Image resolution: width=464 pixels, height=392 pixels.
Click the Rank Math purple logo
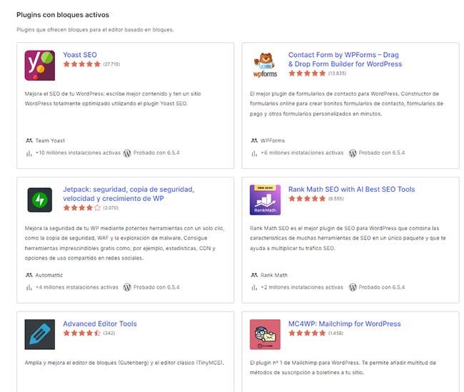(x=265, y=200)
